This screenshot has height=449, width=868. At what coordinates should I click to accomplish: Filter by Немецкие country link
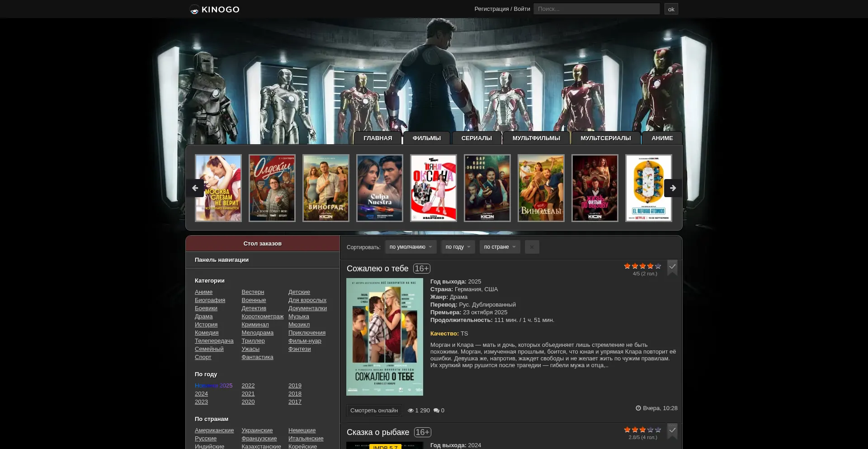(x=302, y=430)
